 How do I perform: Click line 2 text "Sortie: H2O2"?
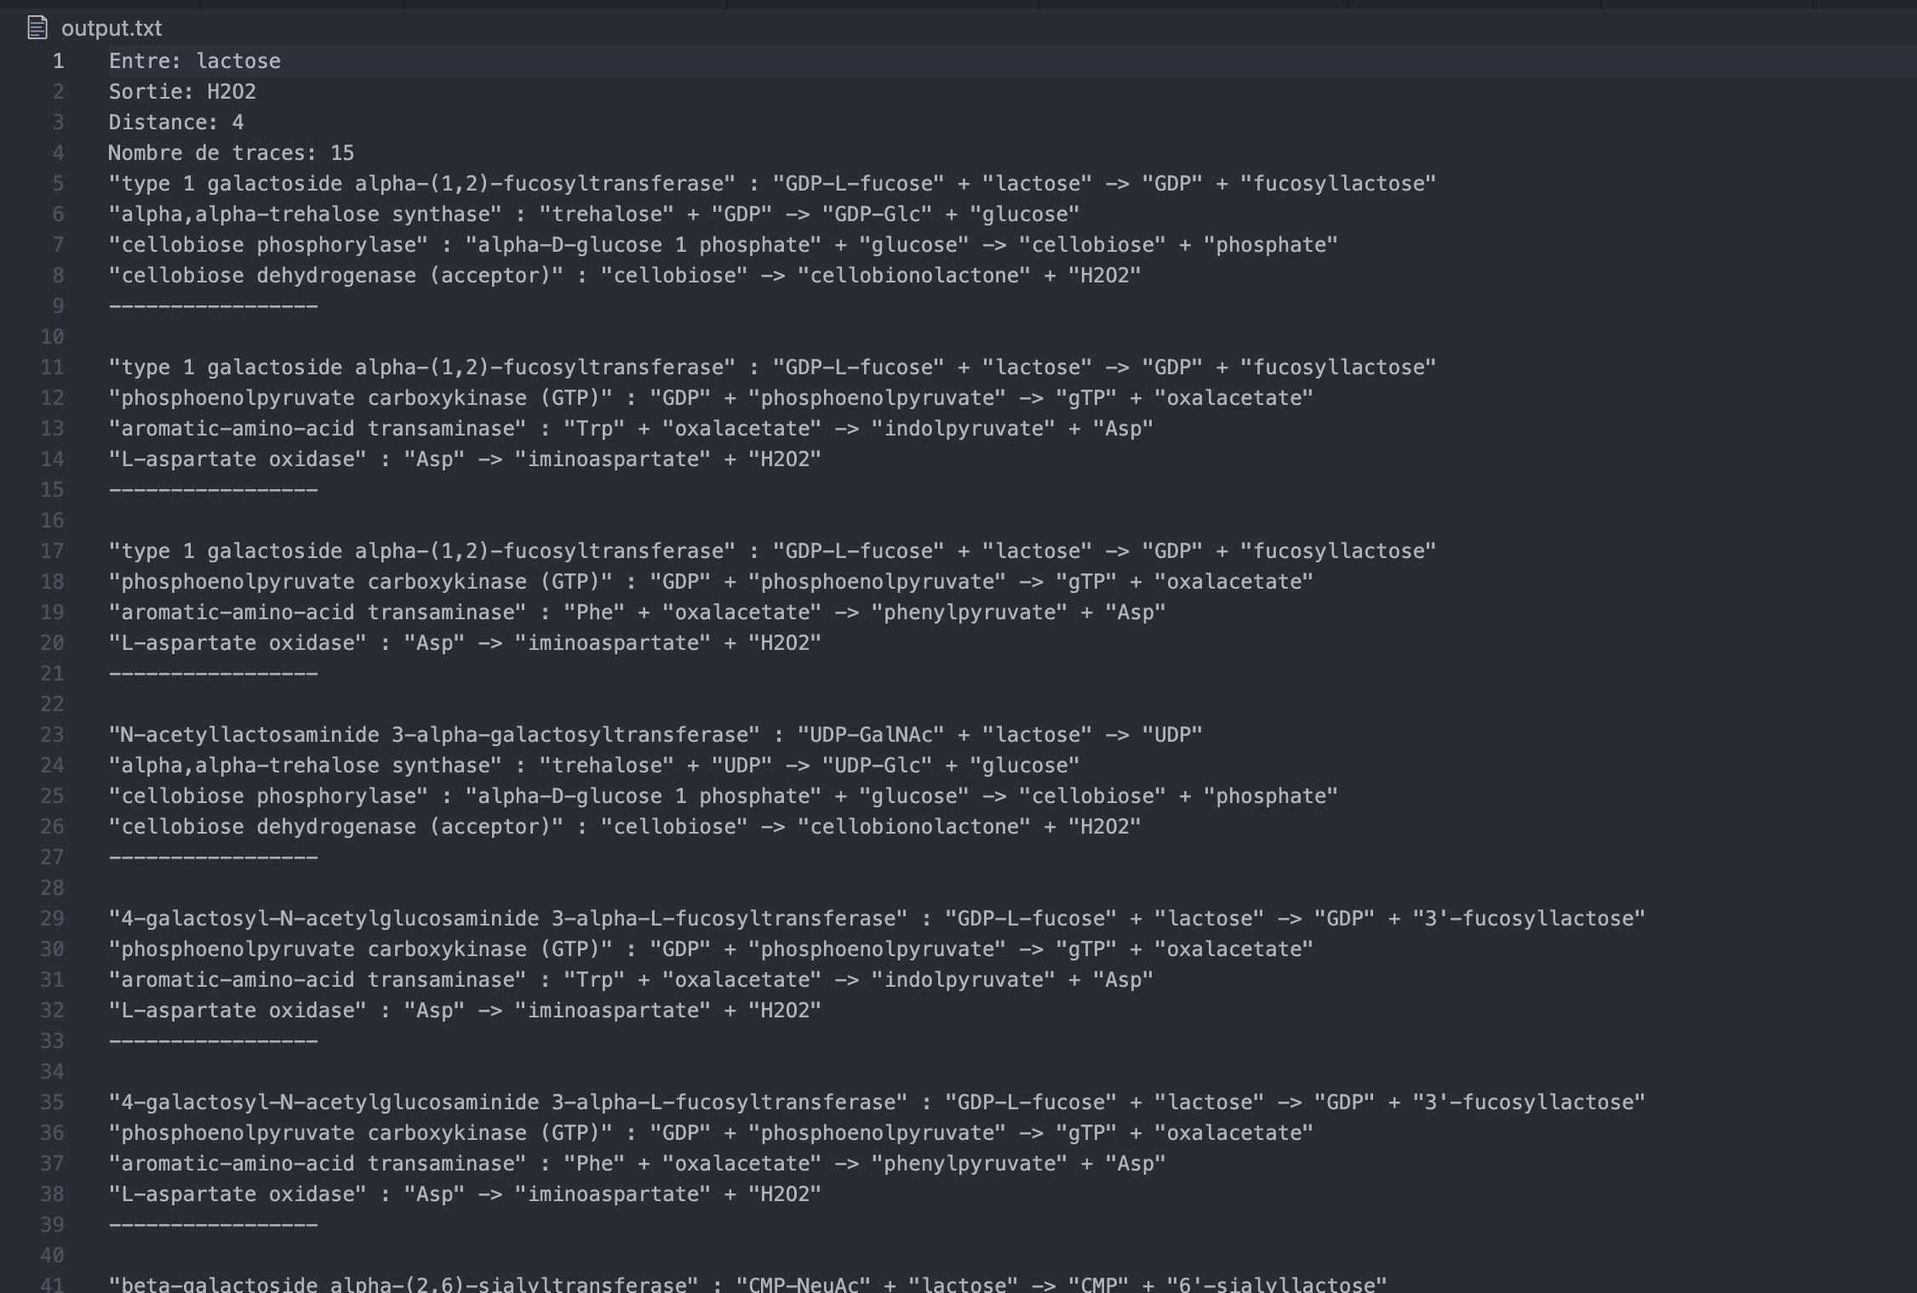[x=182, y=92]
